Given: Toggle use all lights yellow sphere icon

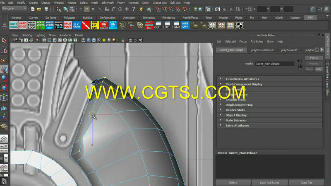Looking at the screenshot, I should [104, 40].
